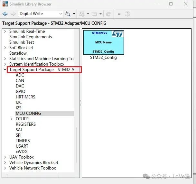Click the Simulink Library Browser app icon
Image resolution: width=196 pixels, height=184 pixels.
point(5,4)
